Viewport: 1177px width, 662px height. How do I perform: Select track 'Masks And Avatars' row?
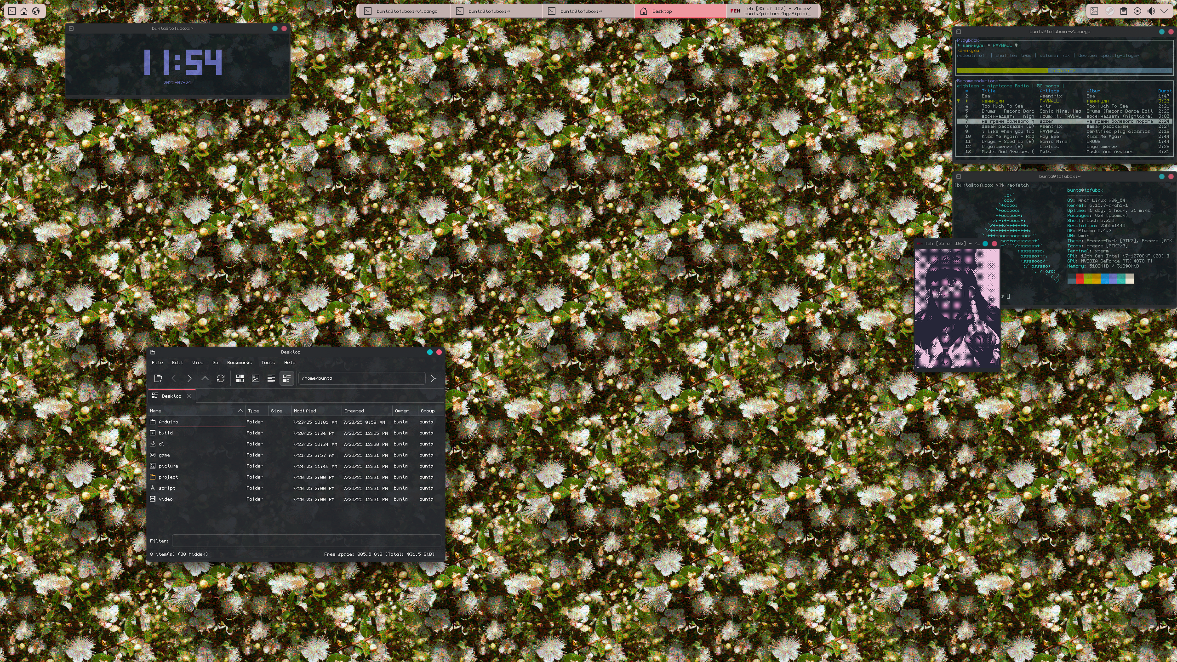pos(1064,152)
